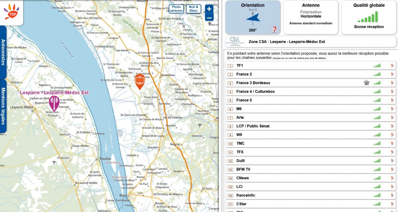Click TMC signal strength bars
This screenshot has height=212, width=398.
[377, 143]
